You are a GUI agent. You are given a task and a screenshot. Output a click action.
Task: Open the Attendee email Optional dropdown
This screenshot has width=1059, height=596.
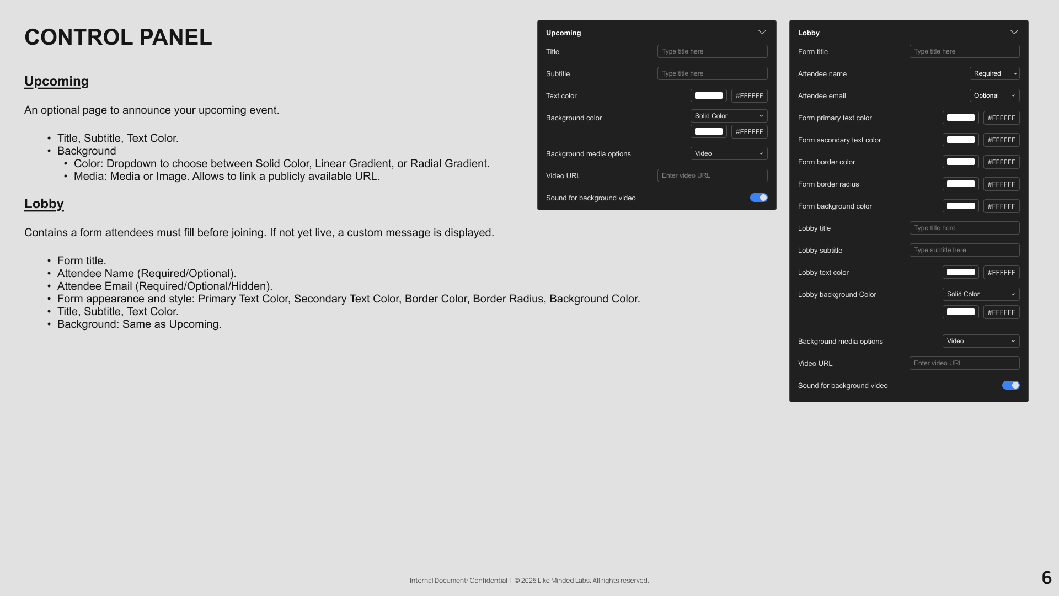[x=994, y=95]
